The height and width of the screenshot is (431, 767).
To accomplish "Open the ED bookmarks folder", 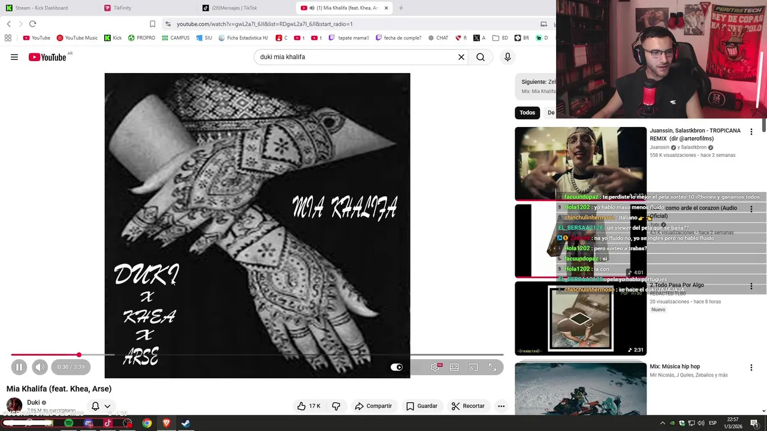I will (x=500, y=38).
